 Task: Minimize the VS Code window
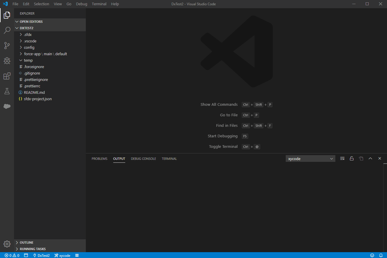pyautogui.click(x=354, y=4)
